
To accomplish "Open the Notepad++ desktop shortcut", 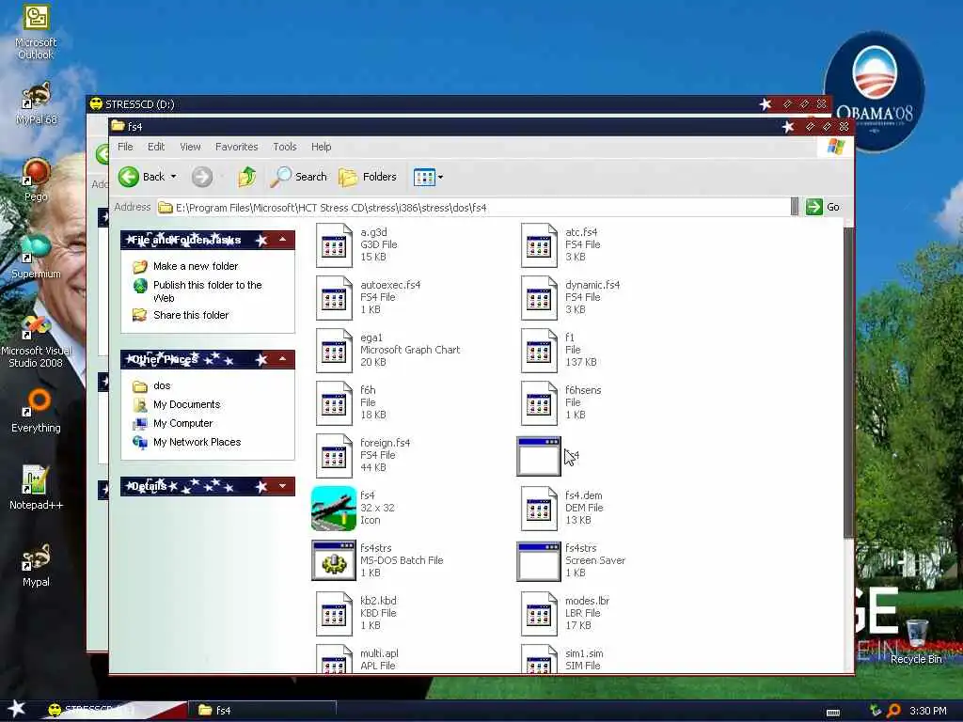I will 36,488.
